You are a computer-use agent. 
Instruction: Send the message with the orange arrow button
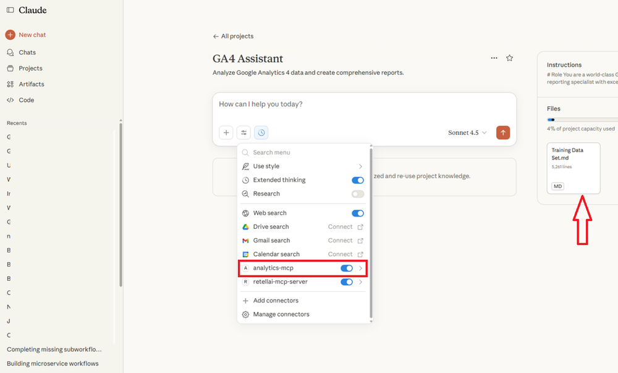click(503, 132)
